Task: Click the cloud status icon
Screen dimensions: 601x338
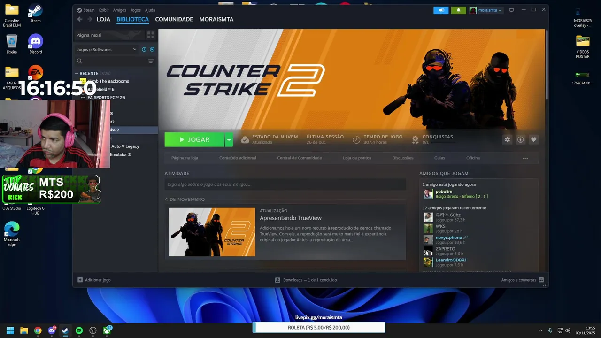Action: coord(245,139)
